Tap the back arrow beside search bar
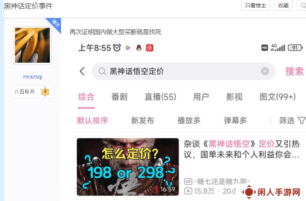This screenshot has width=306, height=201. (x=82, y=71)
